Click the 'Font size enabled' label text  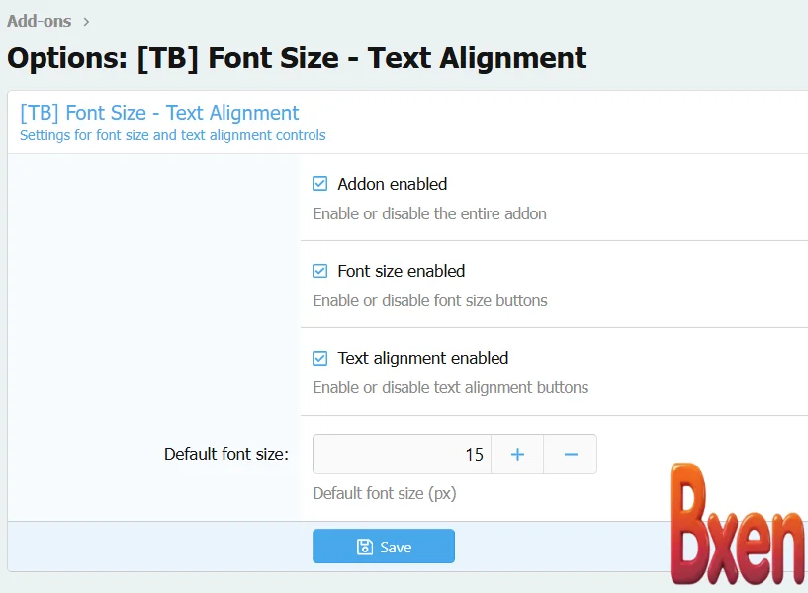click(x=401, y=271)
